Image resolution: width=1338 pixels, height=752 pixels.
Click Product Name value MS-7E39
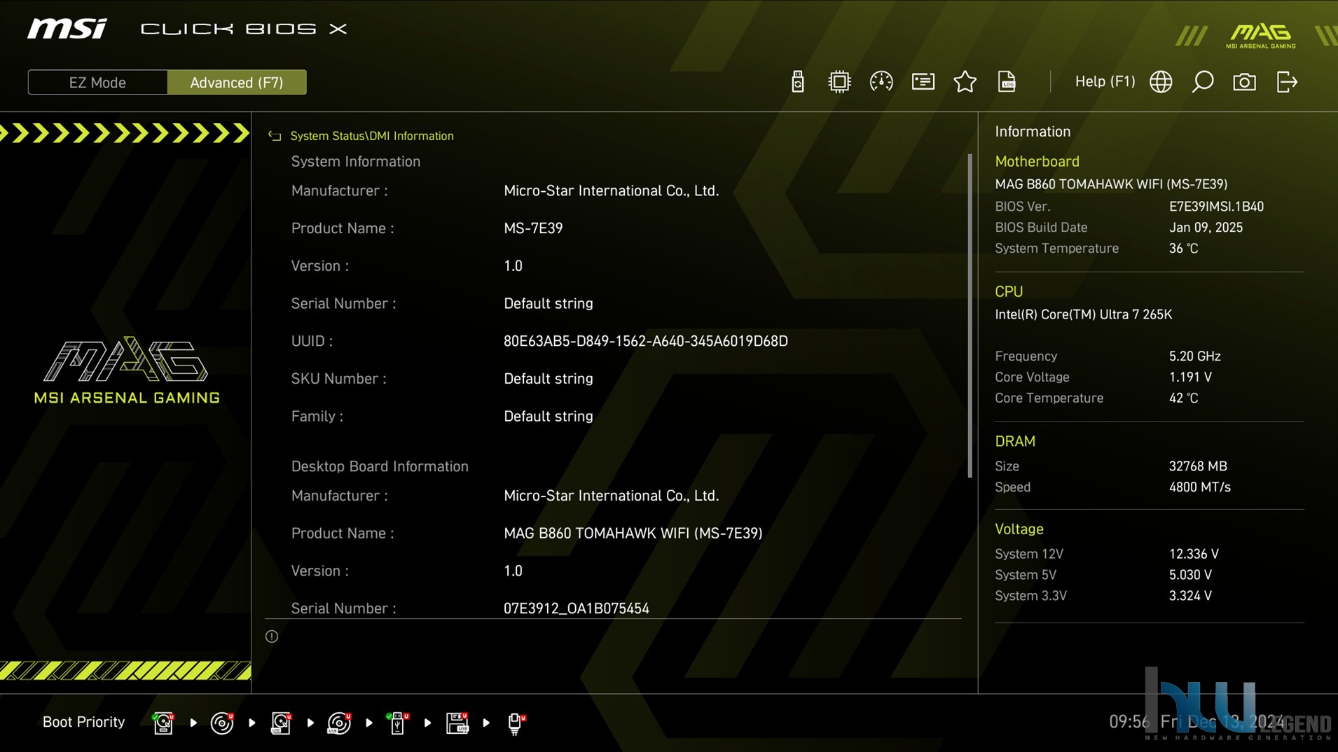point(533,228)
